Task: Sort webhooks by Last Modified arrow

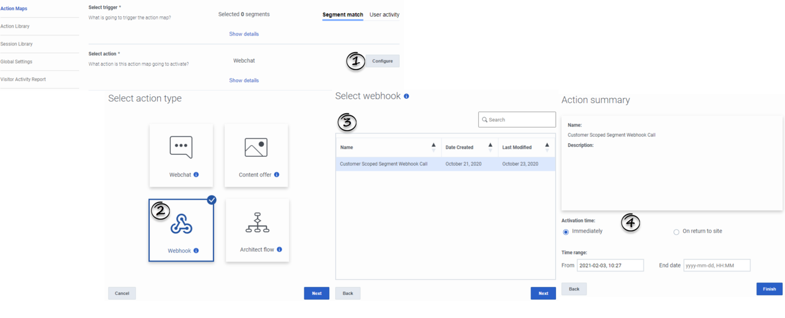Action: click(x=547, y=147)
